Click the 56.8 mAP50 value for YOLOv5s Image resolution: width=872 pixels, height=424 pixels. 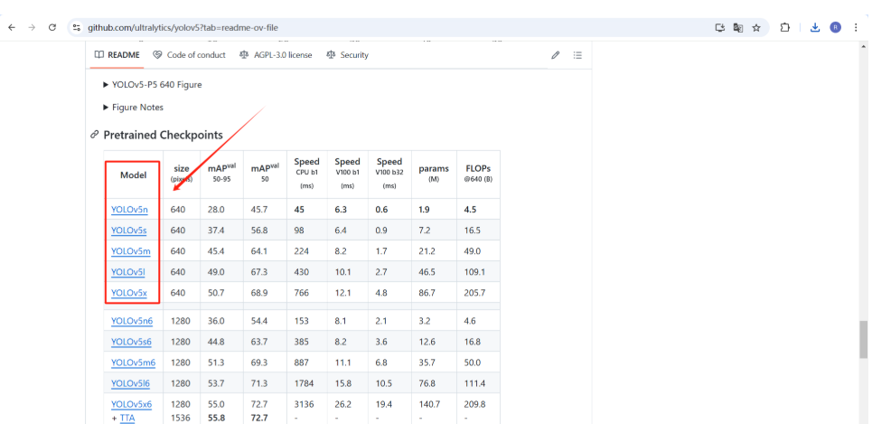point(258,231)
